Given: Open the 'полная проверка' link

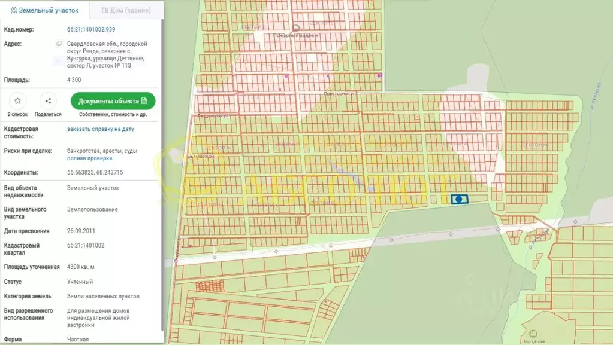Looking at the screenshot, I should (x=89, y=158).
